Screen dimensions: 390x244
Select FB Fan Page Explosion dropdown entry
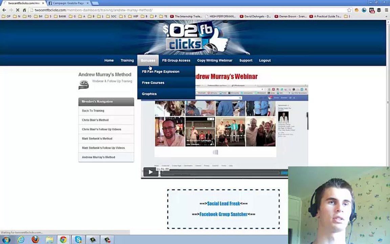click(166, 72)
